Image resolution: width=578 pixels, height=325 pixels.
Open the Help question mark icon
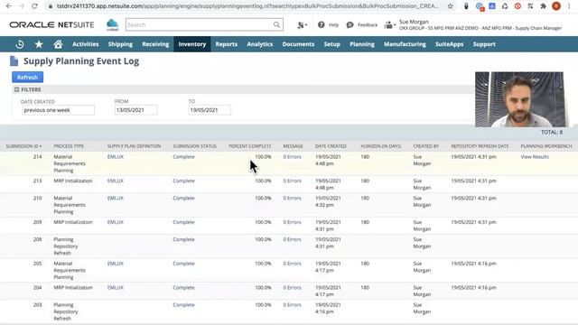pos(322,24)
